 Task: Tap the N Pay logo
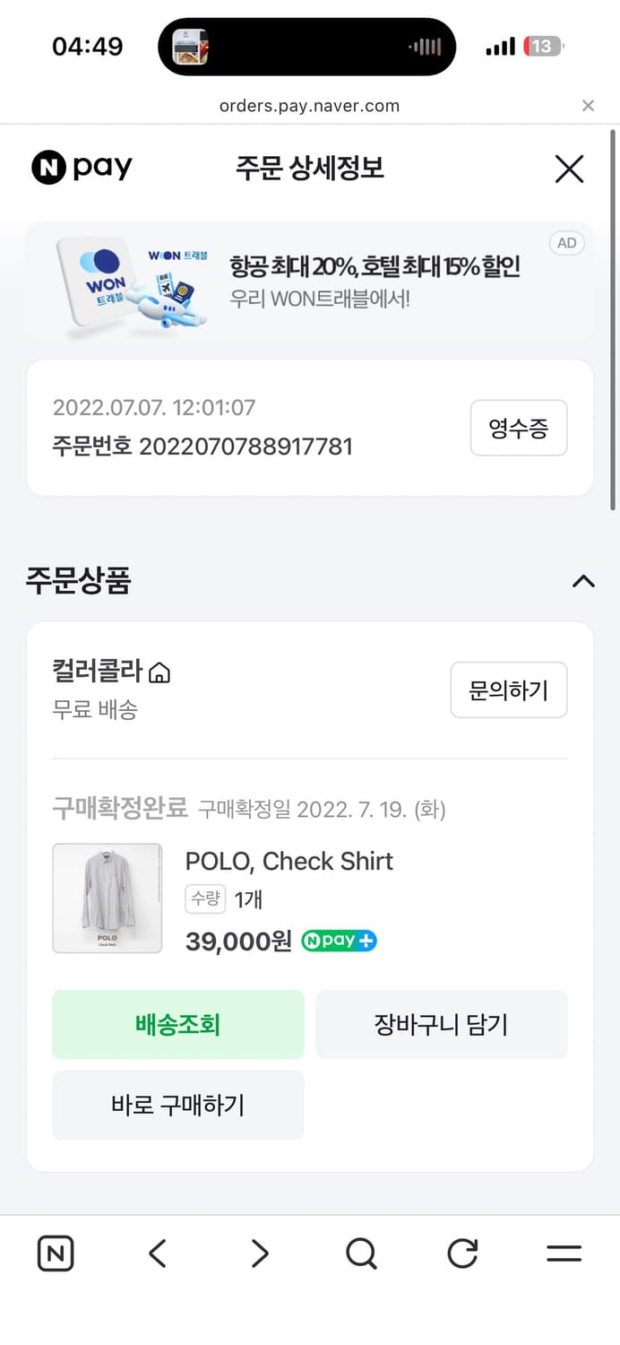pos(81,167)
